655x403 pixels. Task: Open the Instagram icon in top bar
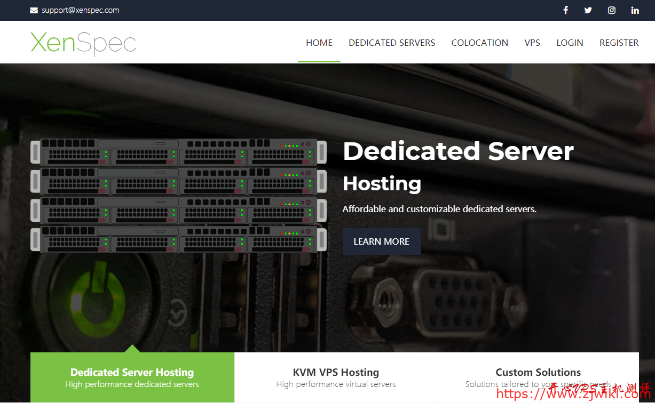tap(612, 10)
